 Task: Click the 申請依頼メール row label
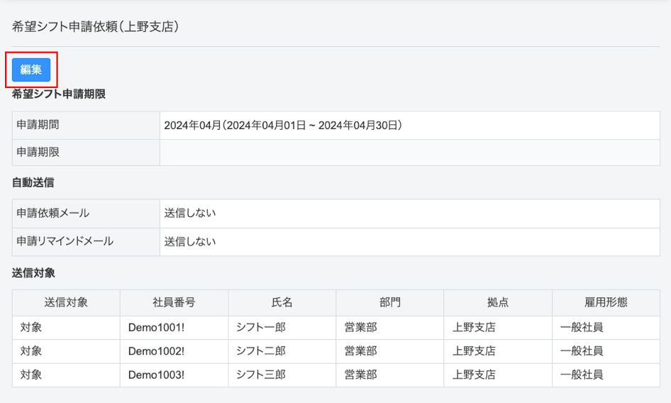tap(53, 213)
